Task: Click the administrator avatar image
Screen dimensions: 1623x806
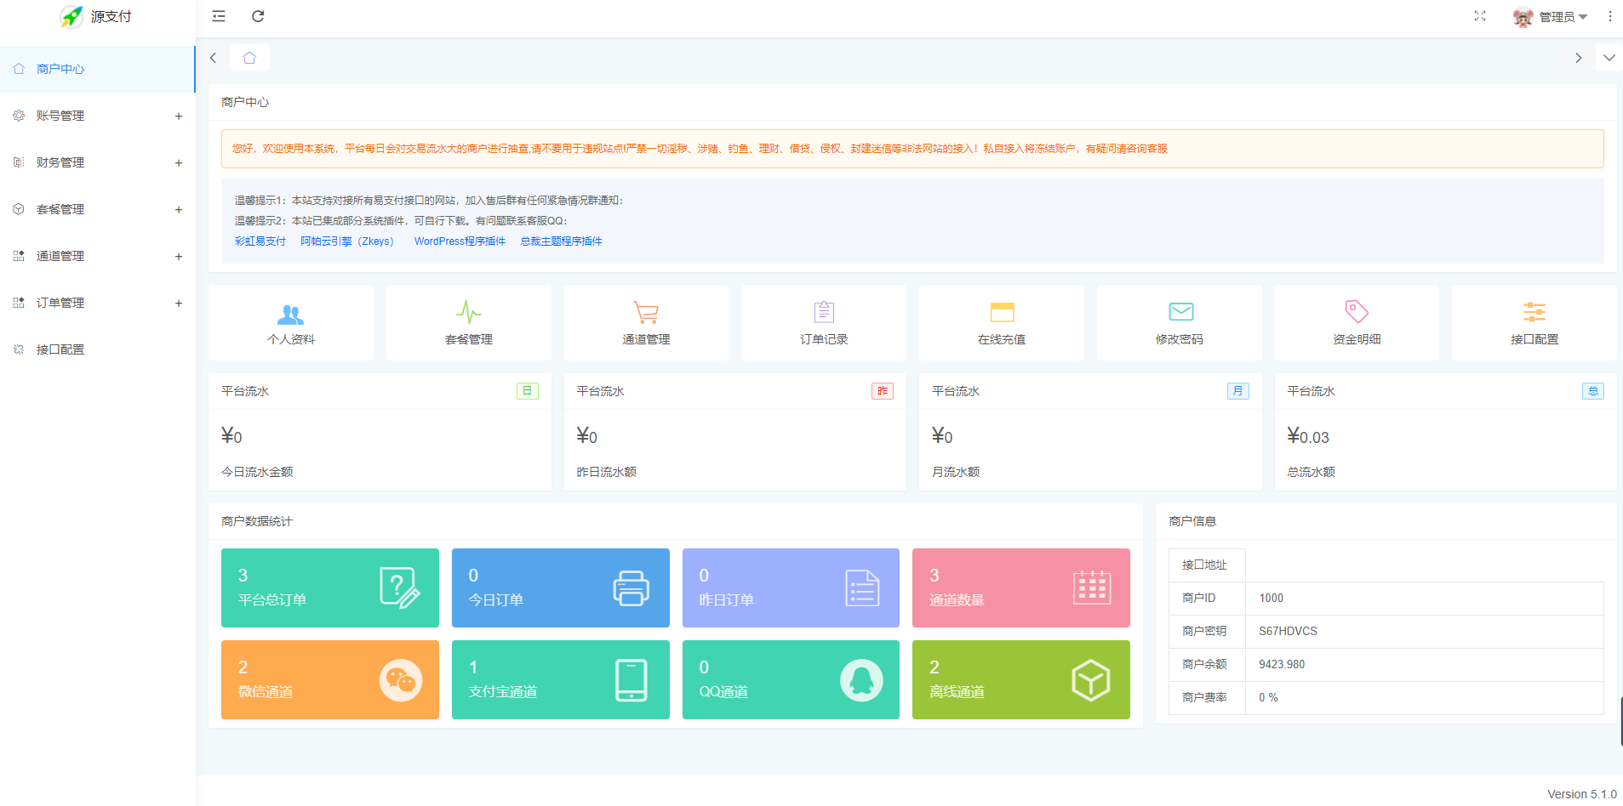Action: pos(1523,17)
